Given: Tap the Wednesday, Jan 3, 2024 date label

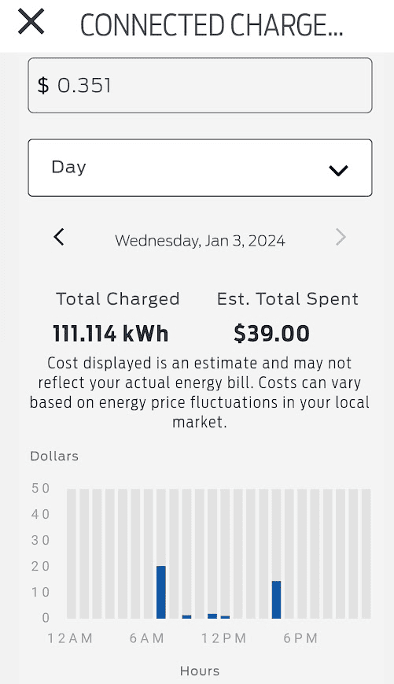Looking at the screenshot, I should click(200, 241).
